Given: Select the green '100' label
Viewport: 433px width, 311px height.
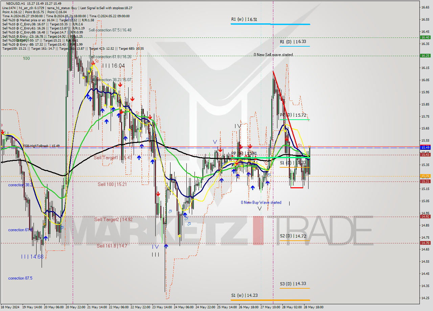Looking at the screenshot, I should (x=26, y=58).
